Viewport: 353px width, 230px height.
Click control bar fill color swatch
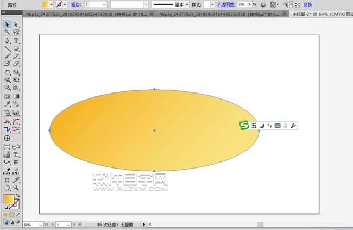(46, 4)
